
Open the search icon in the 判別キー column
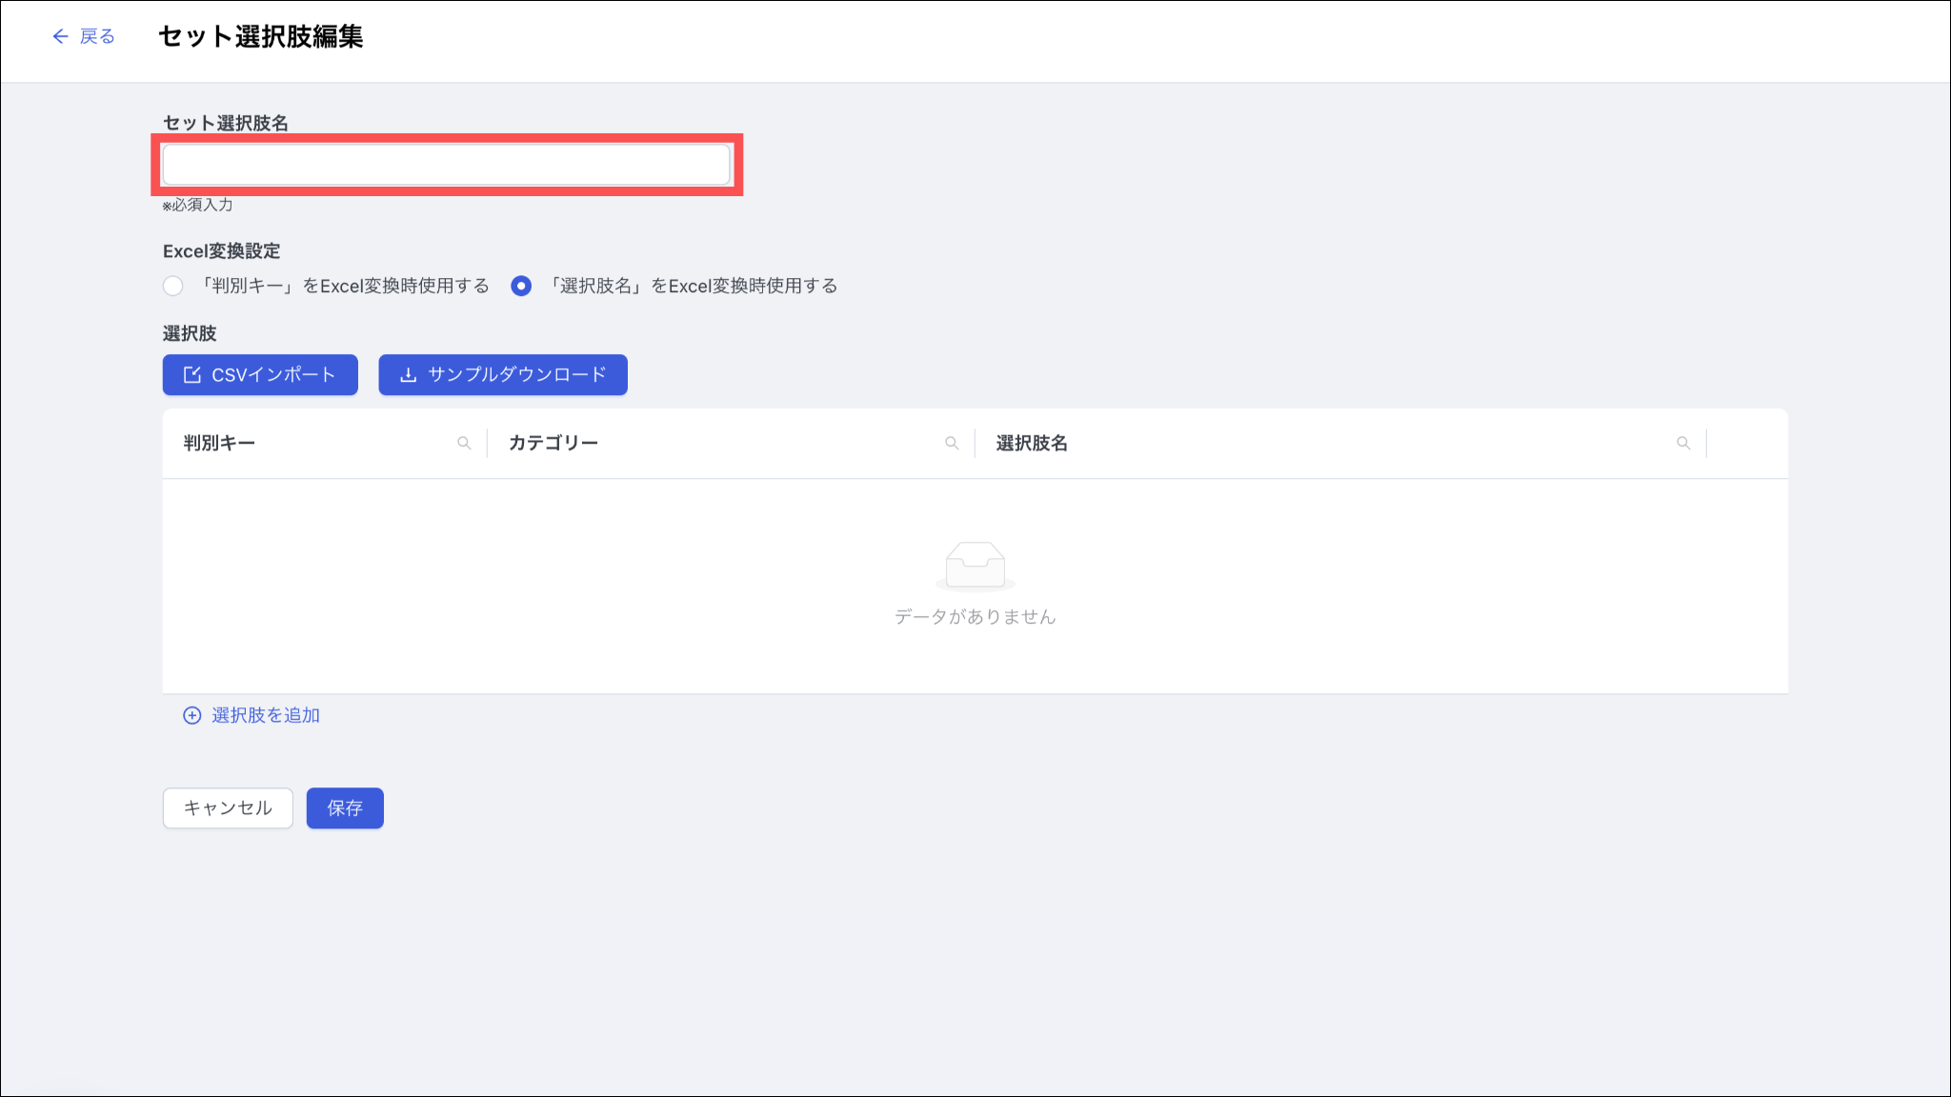(x=464, y=443)
